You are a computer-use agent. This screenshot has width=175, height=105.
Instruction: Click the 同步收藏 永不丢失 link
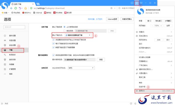95,19
